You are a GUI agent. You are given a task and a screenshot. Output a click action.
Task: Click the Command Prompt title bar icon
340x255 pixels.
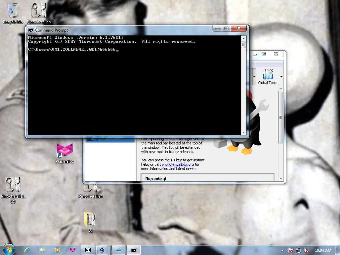coord(31,30)
